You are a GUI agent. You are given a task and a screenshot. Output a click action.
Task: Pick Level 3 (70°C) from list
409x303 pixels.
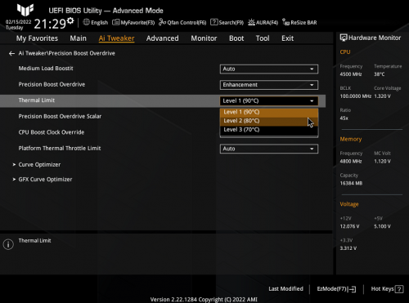269,130
